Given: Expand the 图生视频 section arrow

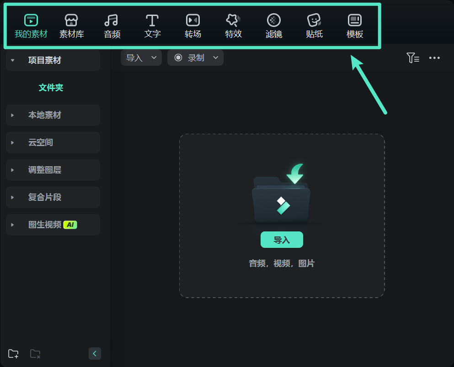Looking at the screenshot, I should click(x=12, y=225).
